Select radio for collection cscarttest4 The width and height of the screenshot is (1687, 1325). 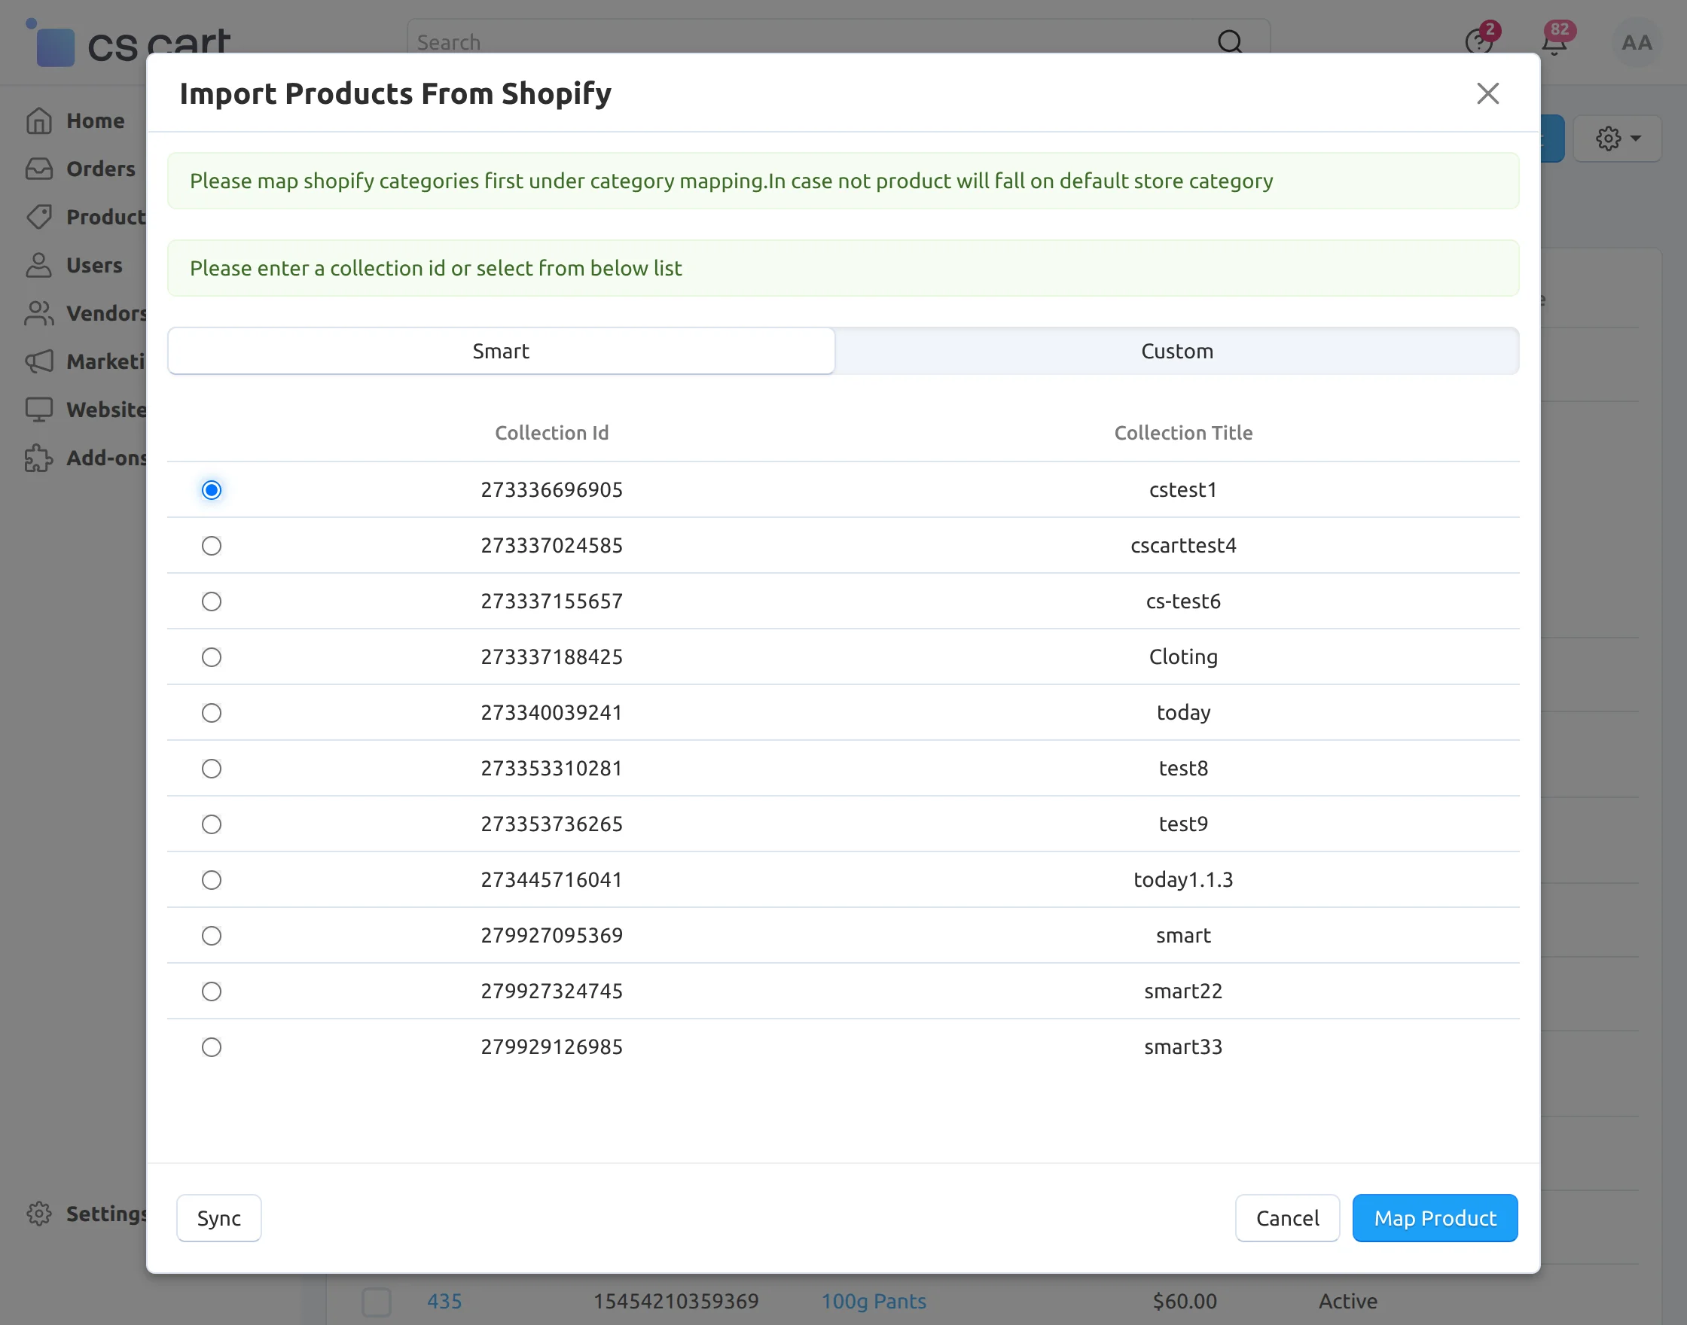click(x=211, y=545)
